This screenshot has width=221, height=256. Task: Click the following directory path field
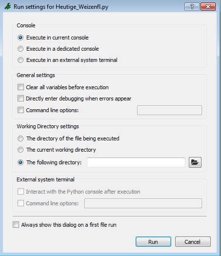coord(136,162)
